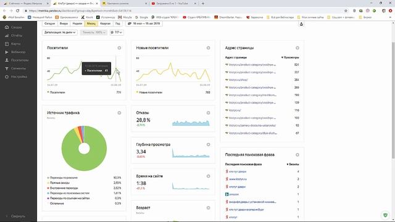Open settings gear of Посетители chart widget
395x222 pixels.
pyautogui.click(x=119, y=48)
